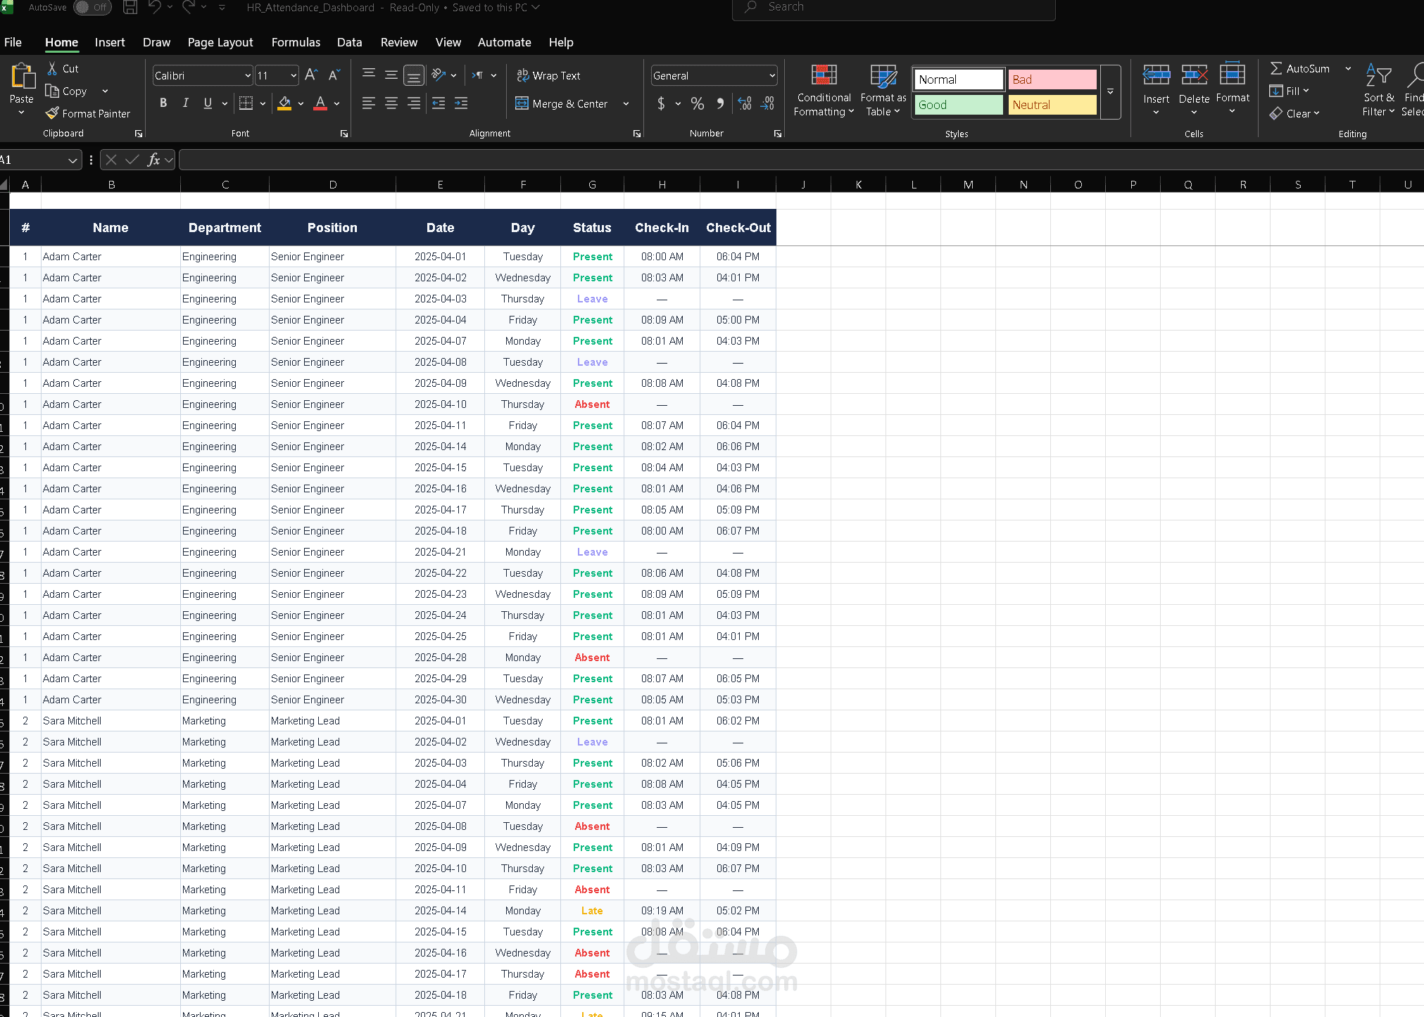
Task: Open Font dialog launcher
Action: coord(344,134)
